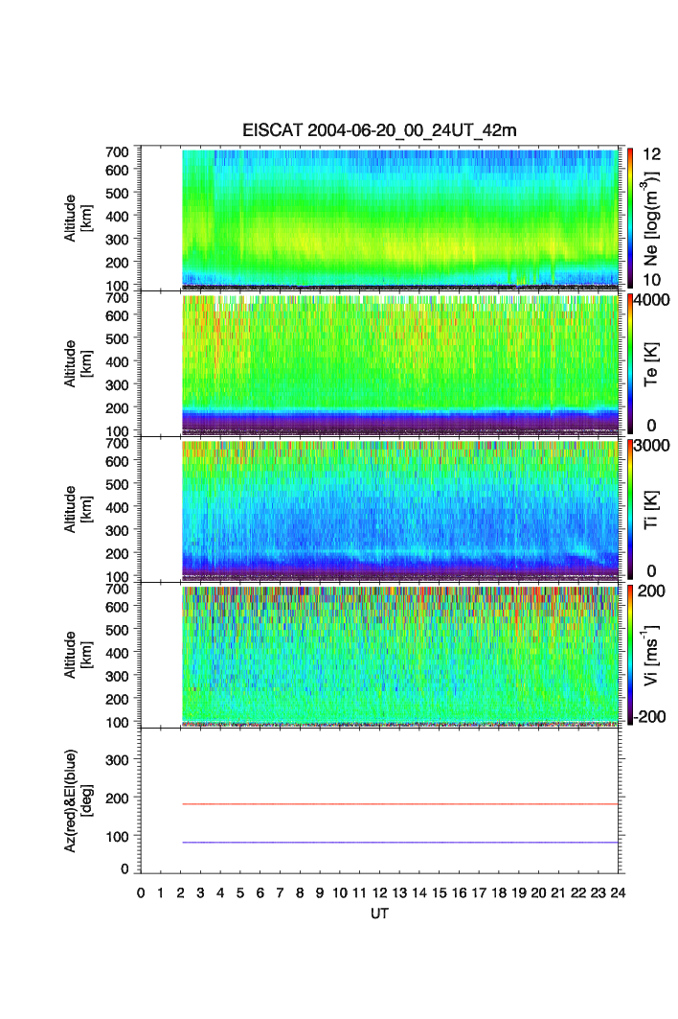Click the UT x-axis label
Screen dimensions: 678x1019
379,914
